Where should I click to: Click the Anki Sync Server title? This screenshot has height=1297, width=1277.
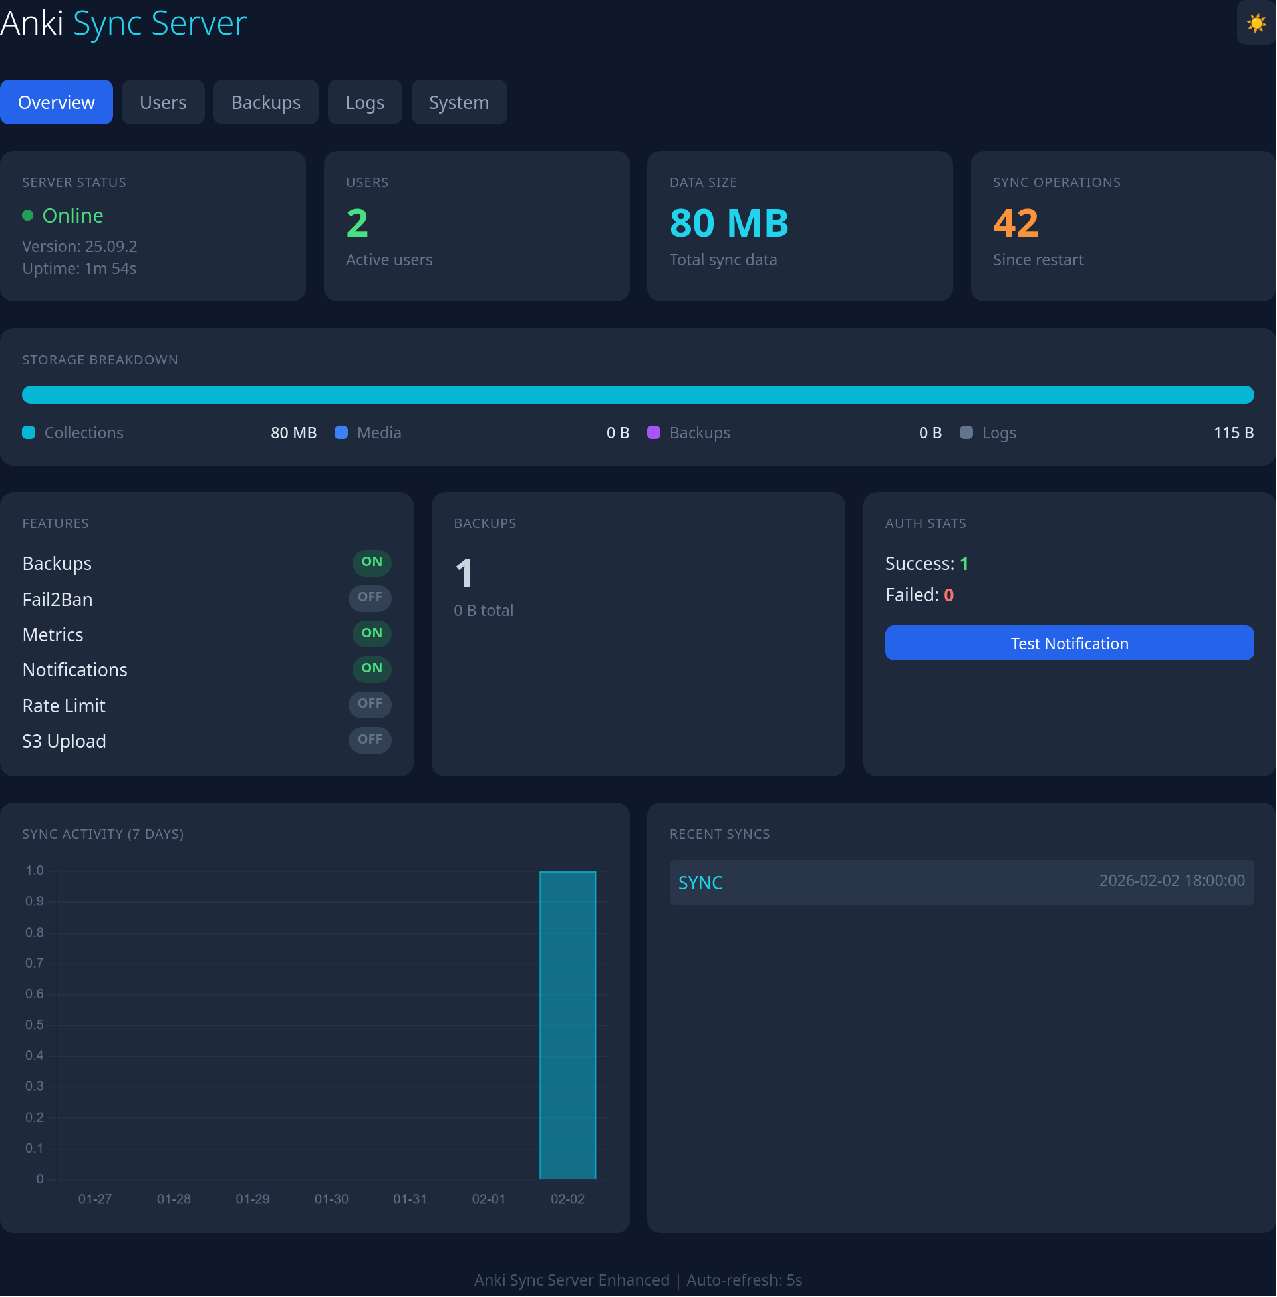[124, 23]
